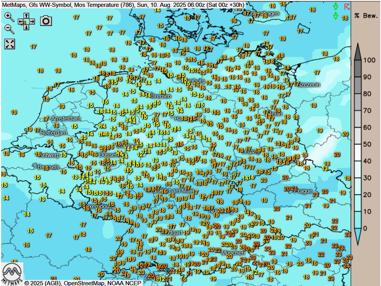The width and height of the screenshot is (381, 286).
Task: Pan the map up with arrow
Action: click(26, 16)
